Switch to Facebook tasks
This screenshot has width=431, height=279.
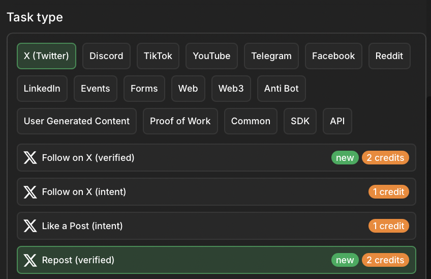click(x=333, y=56)
